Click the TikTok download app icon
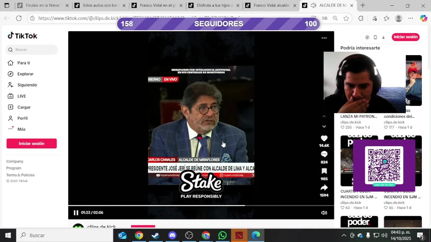431x242 pixels. pos(383,37)
